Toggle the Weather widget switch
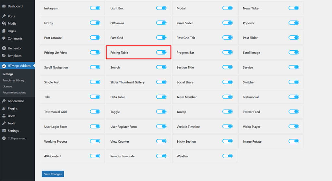 tap(228, 156)
